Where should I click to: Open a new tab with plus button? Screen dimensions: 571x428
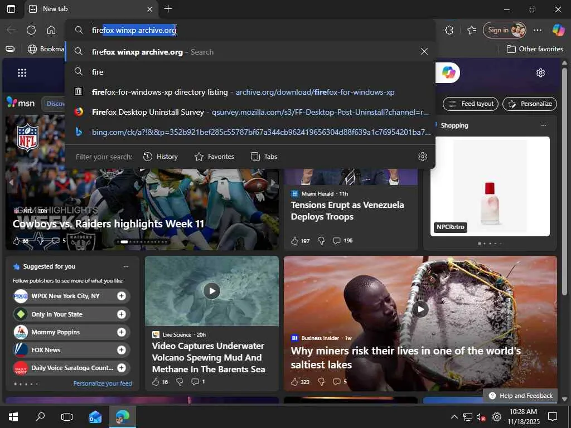[x=168, y=9]
